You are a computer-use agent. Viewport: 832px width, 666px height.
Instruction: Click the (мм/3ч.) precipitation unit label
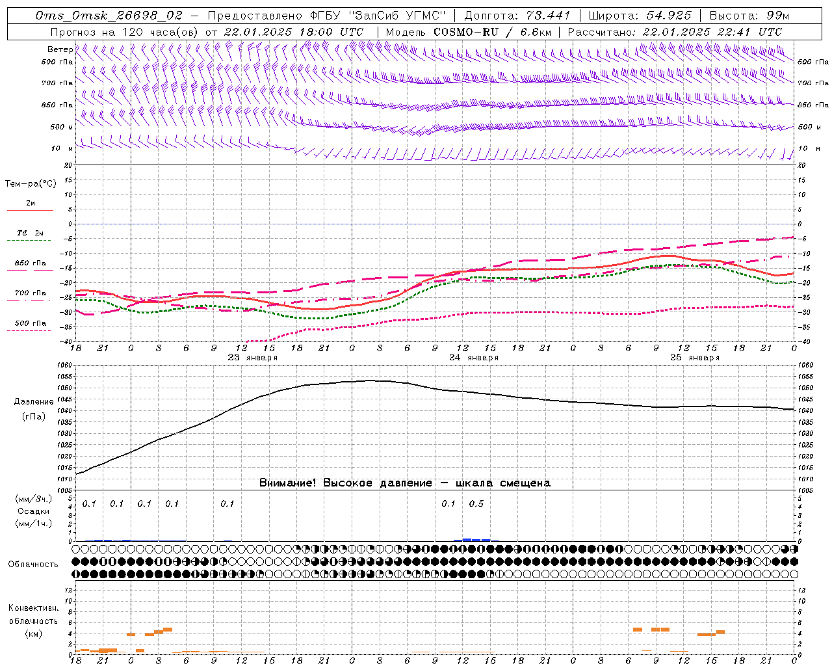[x=34, y=499]
